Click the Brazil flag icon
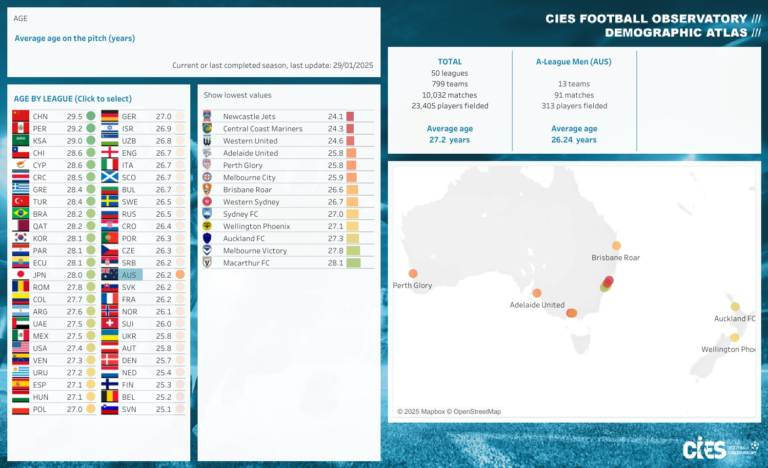The width and height of the screenshot is (768, 468). coord(20,214)
